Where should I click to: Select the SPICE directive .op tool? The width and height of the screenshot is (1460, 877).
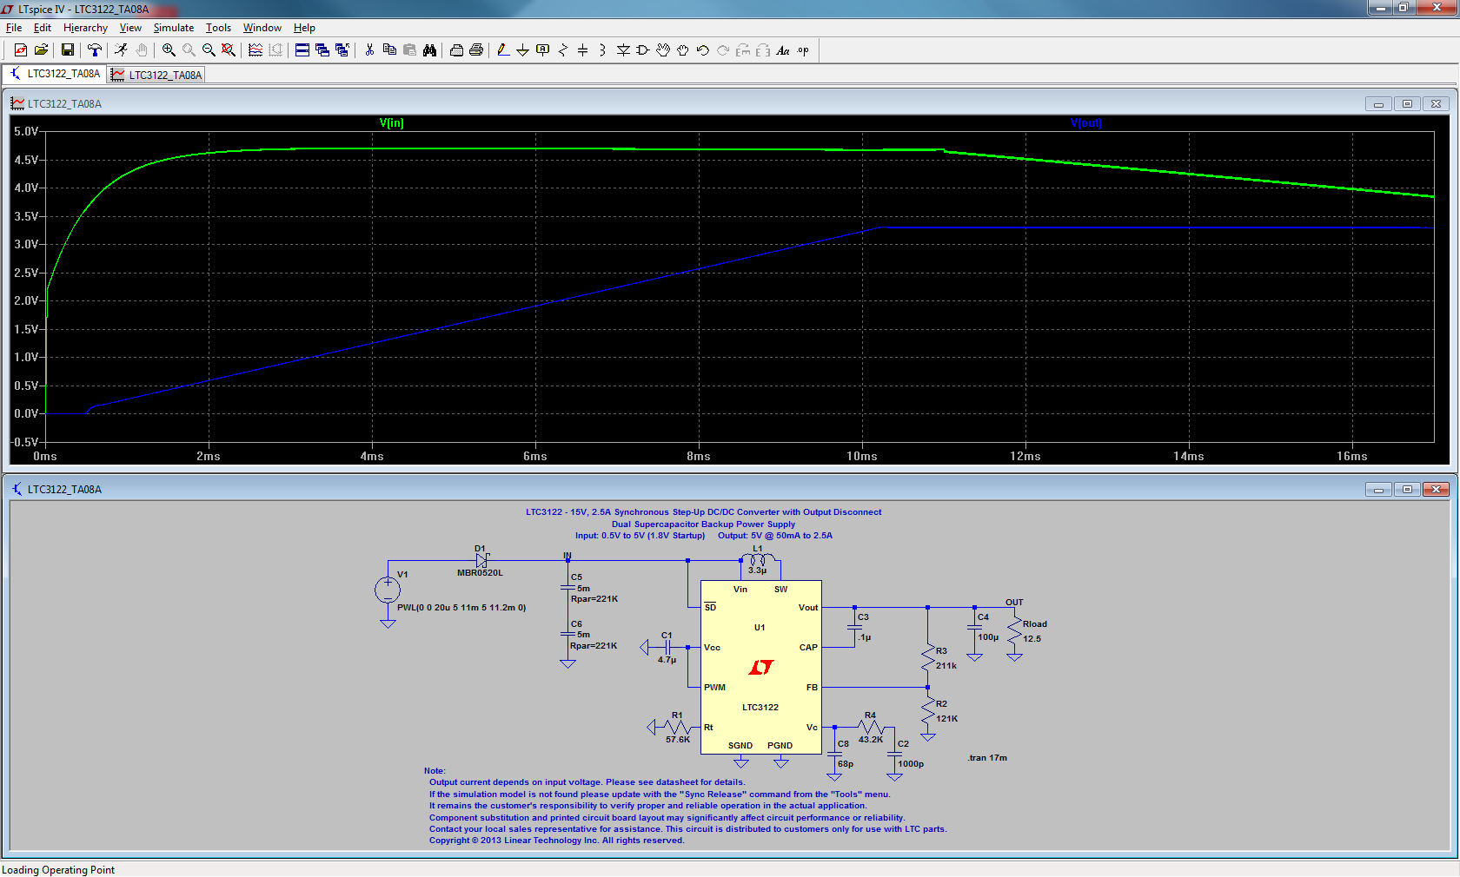coord(803,50)
